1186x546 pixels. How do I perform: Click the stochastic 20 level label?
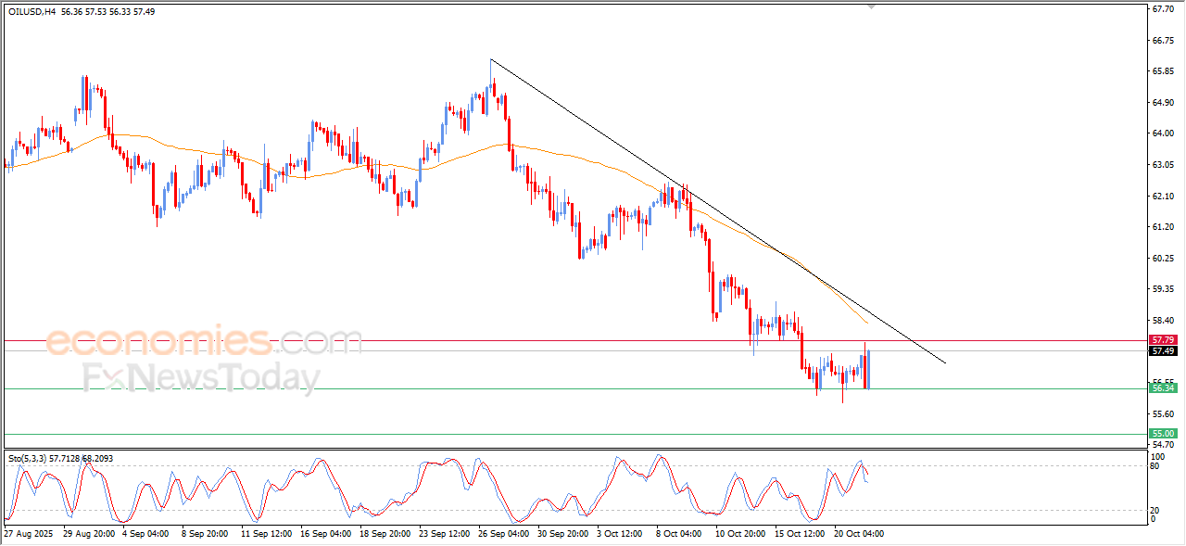[1154, 510]
